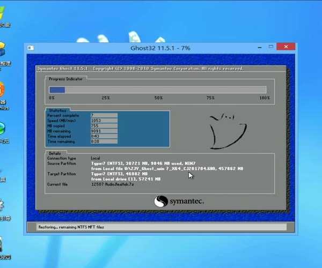
Task: Click the Restoring remaining NTFS MFT files status
Action: click(71, 227)
